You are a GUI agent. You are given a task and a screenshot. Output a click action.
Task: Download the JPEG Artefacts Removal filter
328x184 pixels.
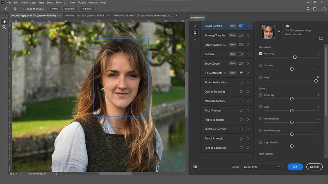pos(241,73)
